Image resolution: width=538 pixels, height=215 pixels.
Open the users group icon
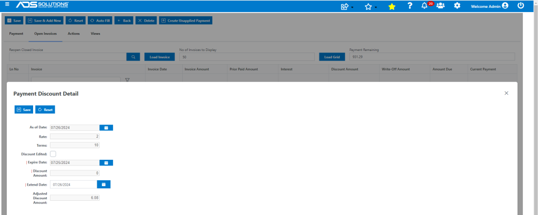[441, 6]
